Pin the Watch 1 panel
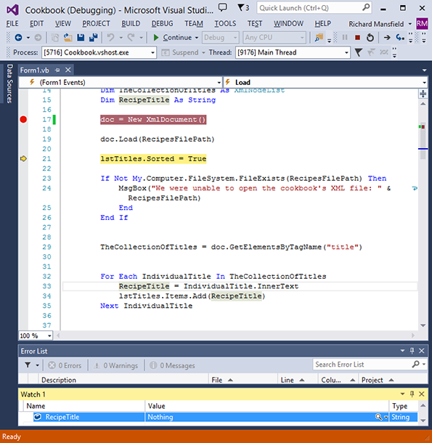 click(412, 394)
